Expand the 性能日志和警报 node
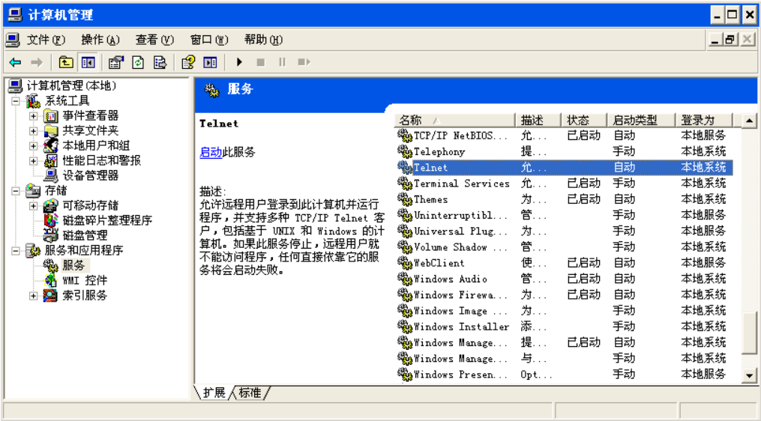Viewport: 761px width, 421px height. tap(33, 161)
